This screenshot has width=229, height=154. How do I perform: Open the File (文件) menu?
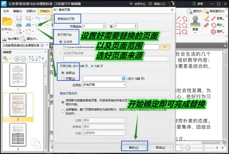pos(6,11)
